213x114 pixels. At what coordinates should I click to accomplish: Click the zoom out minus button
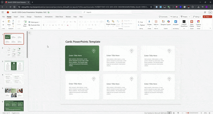coord(183,113)
